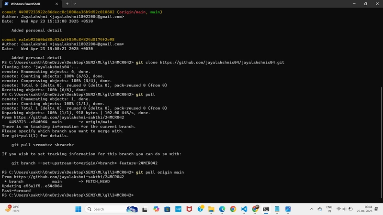
Task: Click the PowerShell icon in the tab
Action: click(6, 4)
